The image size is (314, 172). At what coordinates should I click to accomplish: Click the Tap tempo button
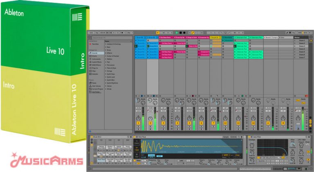(97, 32)
